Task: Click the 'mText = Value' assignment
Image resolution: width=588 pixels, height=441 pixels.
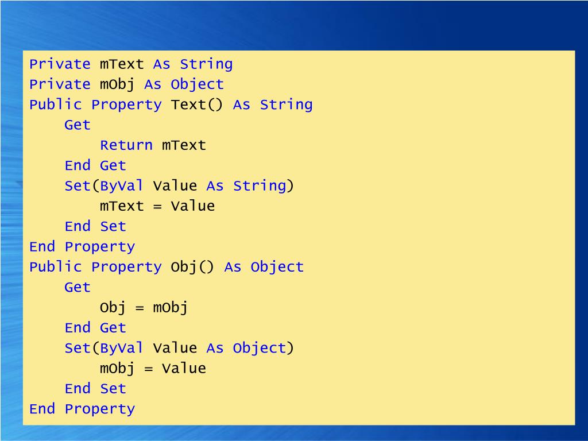Action: (157, 206)
